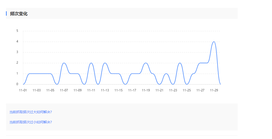
Task: Select the 11-15 date label on the x-axis
Action: pos(118,90)
